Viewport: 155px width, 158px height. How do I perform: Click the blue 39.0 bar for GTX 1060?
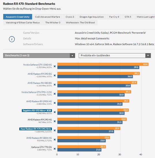(x=98, y=67)
